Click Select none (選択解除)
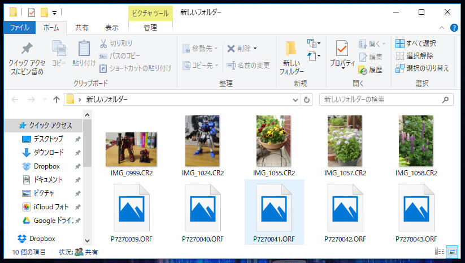The height and width of the screenshot is (263, 465). [414, 56]
